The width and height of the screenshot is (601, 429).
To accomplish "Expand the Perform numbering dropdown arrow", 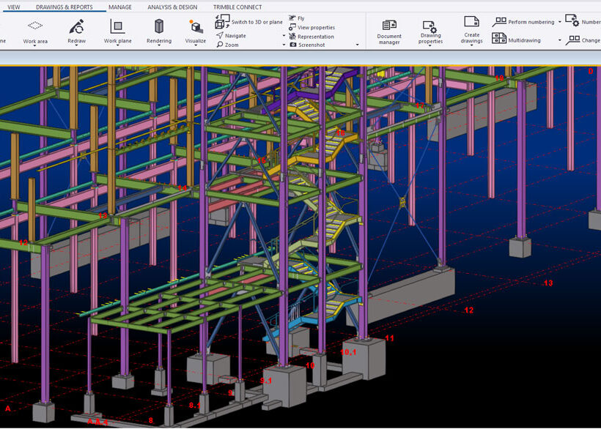I will (x=559, y=23).
